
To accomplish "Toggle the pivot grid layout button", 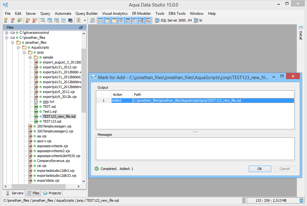I will 128,20.
